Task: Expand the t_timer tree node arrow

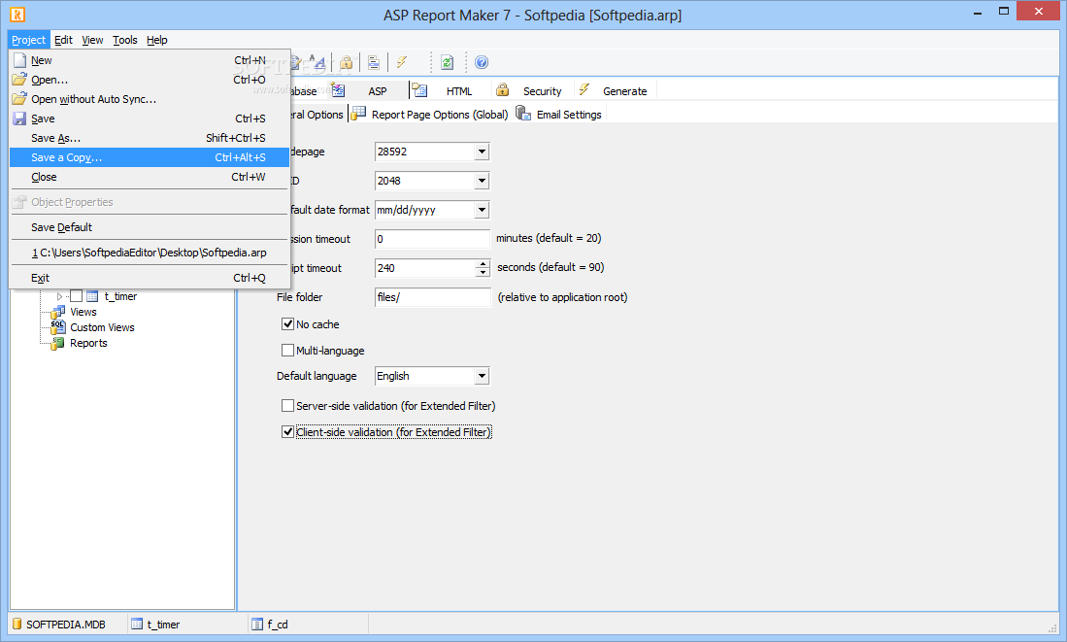Action: (59, 296)
